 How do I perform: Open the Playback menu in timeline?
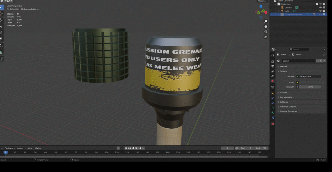9,148
